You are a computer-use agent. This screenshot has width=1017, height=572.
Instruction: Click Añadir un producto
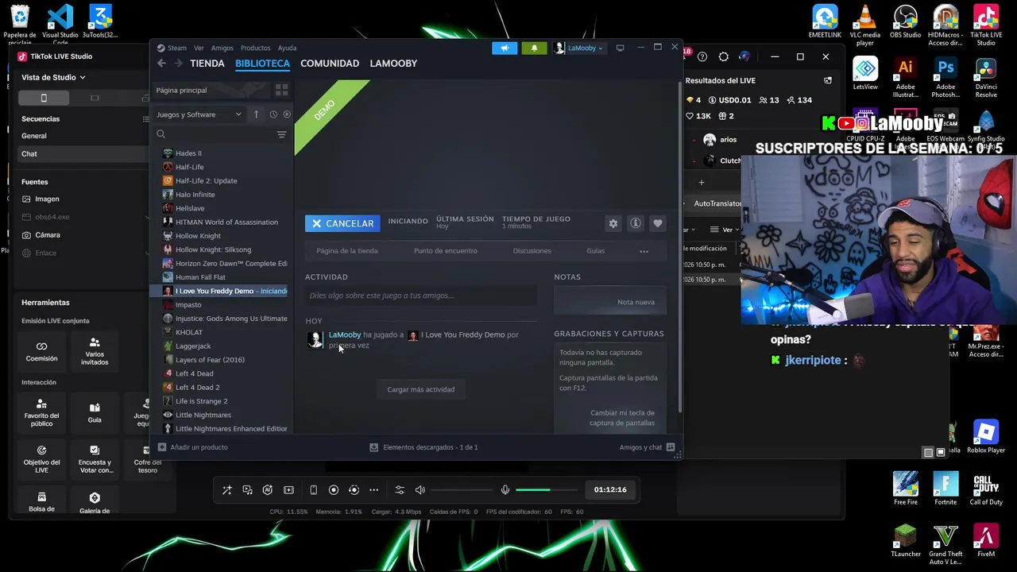(193, 447)
